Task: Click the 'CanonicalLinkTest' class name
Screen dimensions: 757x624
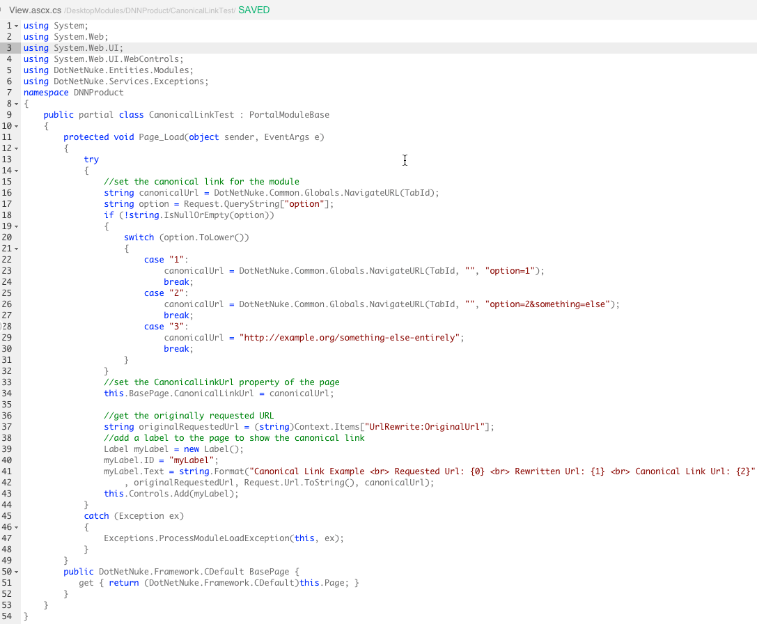Action: coord(192,114)
